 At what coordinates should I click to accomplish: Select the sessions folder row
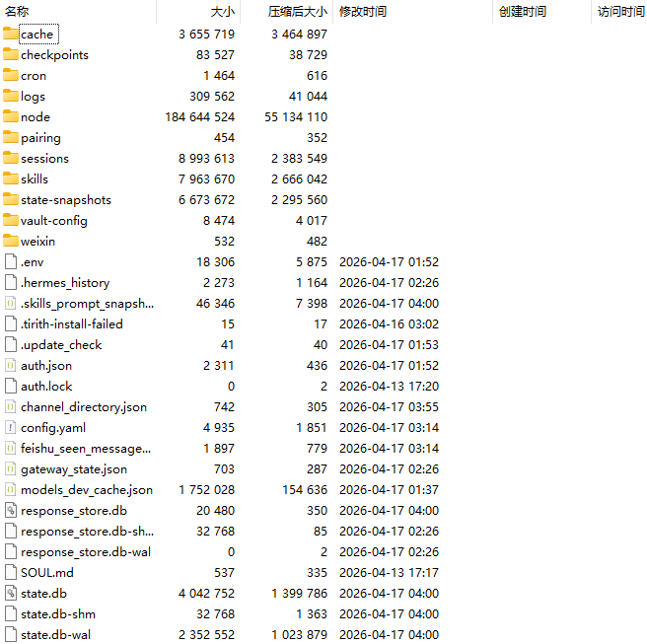tap(44, 159)
